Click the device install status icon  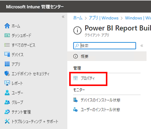pos(75,100)
